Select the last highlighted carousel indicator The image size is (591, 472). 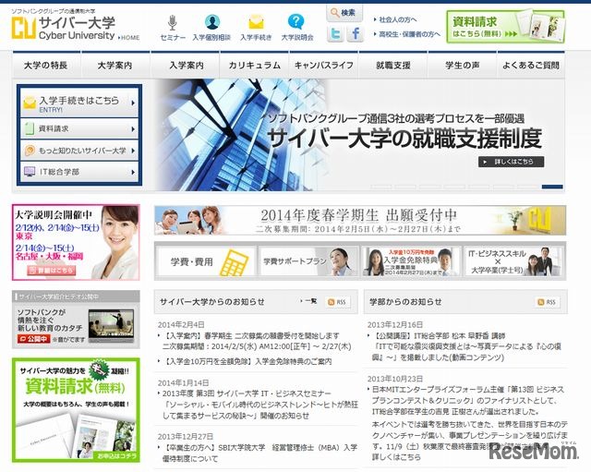(x=552, y=187)
